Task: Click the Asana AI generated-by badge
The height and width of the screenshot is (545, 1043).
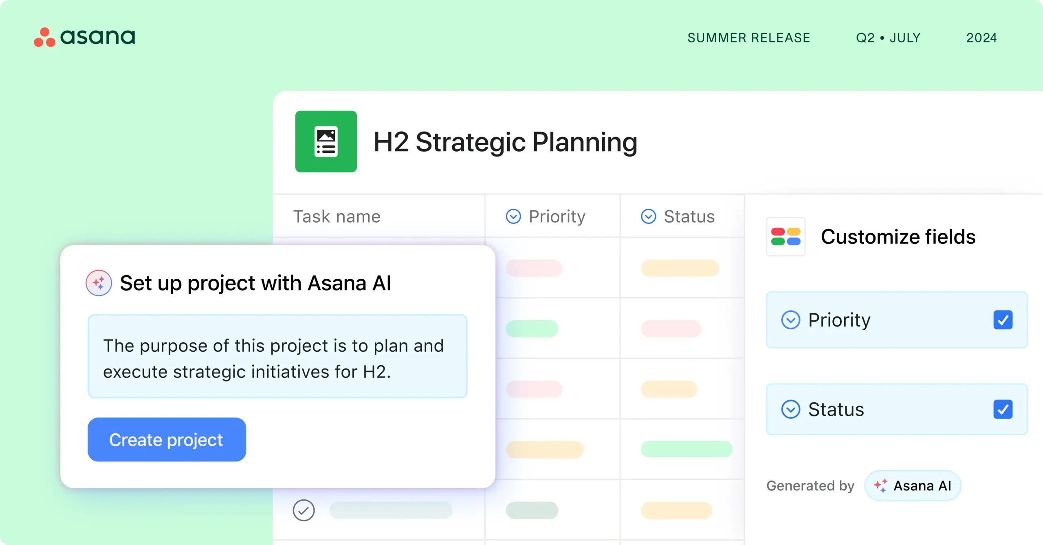Action: tap(913, 485)
